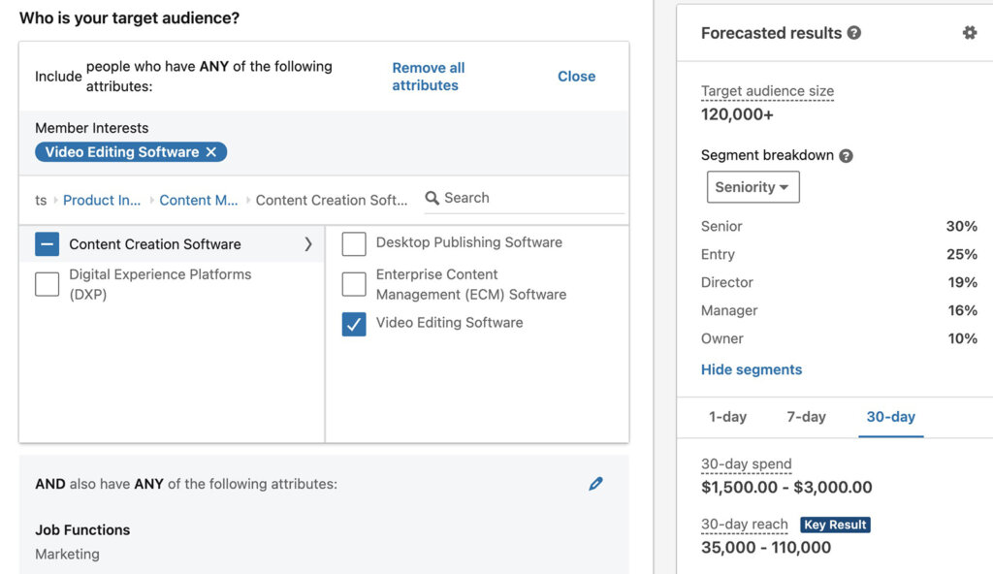This screenshot has width=993, height=574.
Task: Click in the attribute Search field
Action: (524, 199)
